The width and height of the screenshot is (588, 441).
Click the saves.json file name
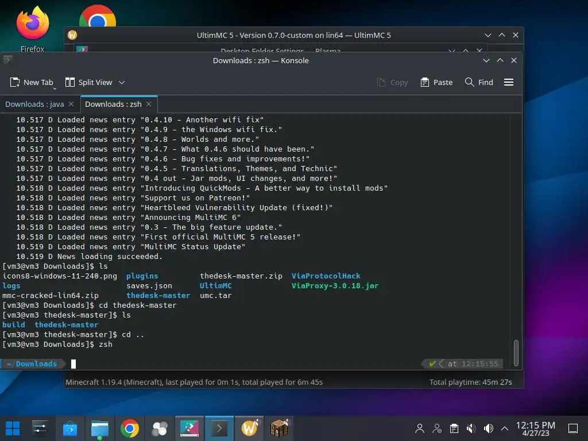pos(149,286)
